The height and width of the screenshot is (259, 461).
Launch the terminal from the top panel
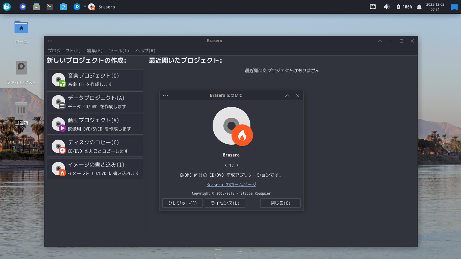[x=50, y=7]
